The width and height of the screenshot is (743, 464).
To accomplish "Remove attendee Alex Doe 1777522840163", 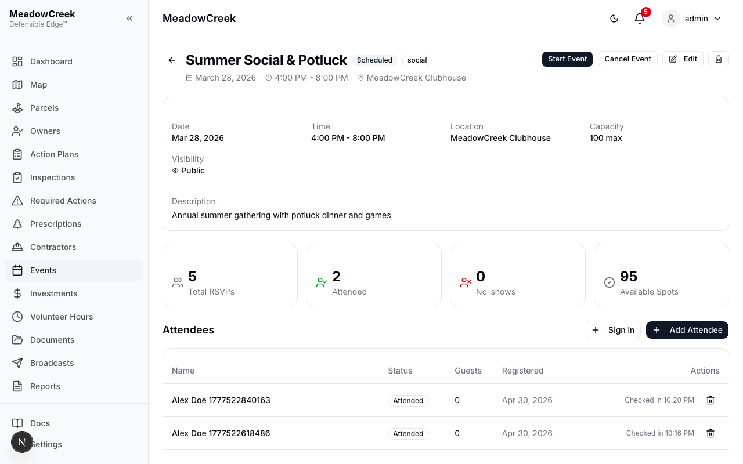I will (x=710, y=400).
